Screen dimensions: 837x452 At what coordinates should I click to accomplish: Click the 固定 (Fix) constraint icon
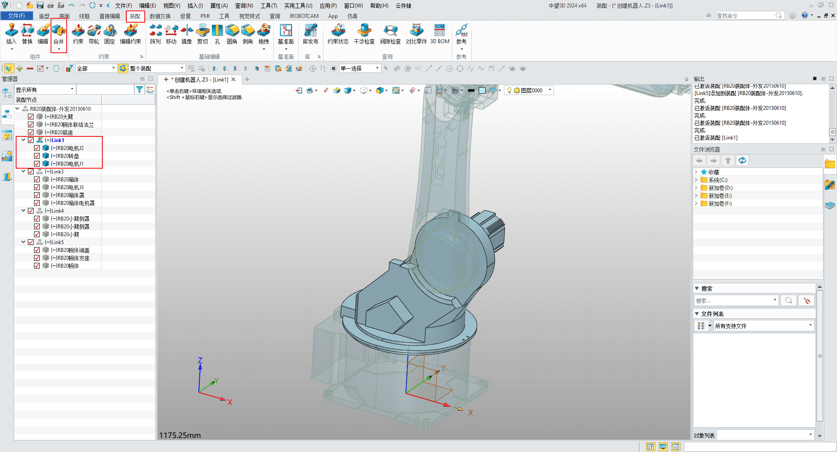109,34
